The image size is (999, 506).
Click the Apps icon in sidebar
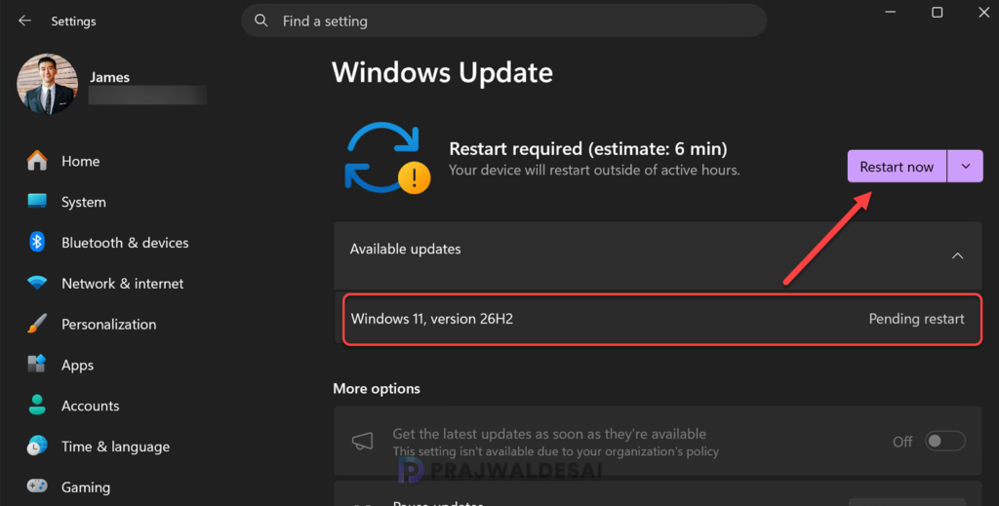click(37, 364)
